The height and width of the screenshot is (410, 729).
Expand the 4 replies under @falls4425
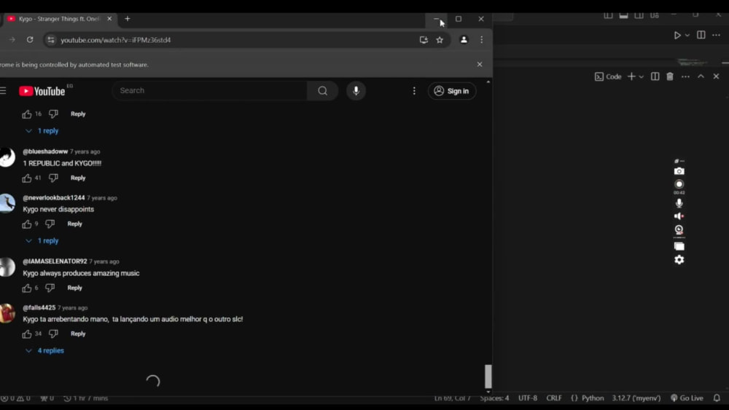coord(44,350)
